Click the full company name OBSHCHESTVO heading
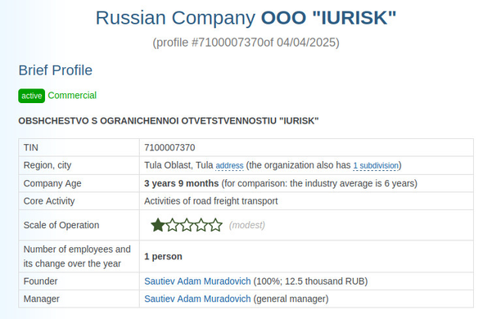 (x=169, y=121)
